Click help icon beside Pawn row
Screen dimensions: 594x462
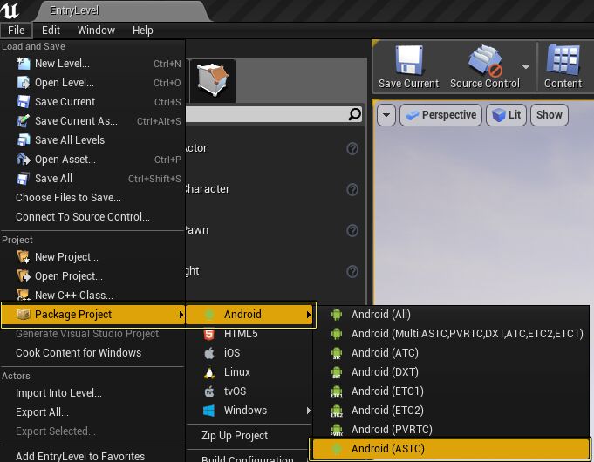pos(352,230)
